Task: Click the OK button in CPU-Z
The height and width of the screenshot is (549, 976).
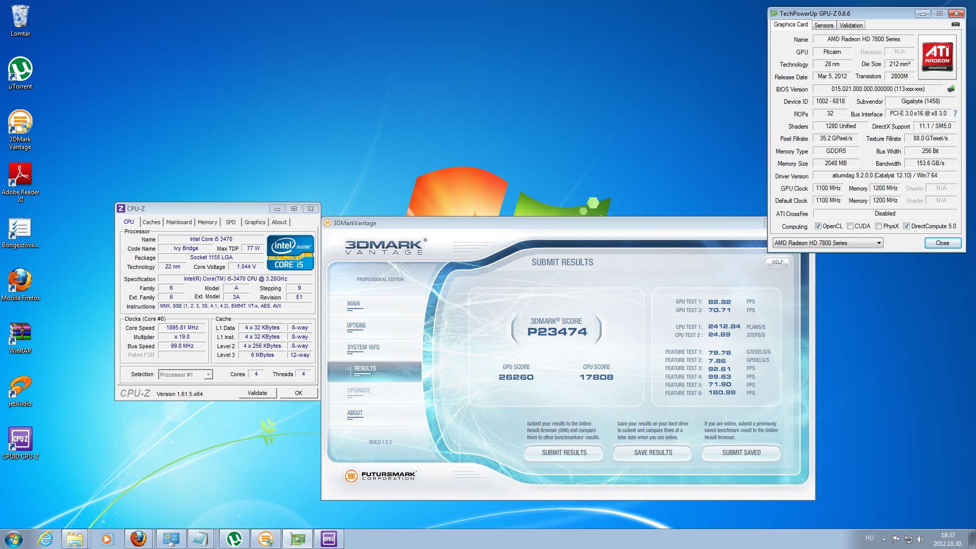Action: point(298,393)
